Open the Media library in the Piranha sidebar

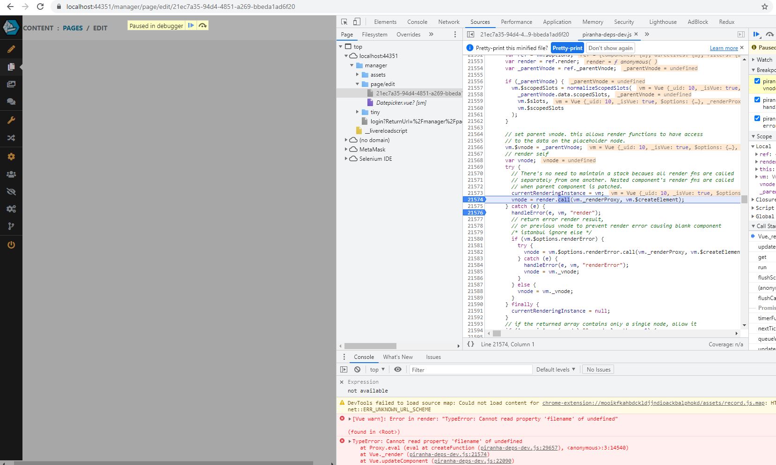click(x=11, y=84)
